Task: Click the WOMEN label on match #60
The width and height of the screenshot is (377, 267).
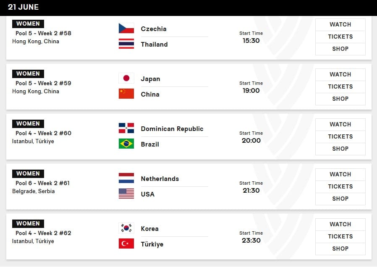Action: [28, 124]
